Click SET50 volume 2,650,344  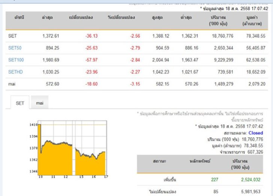223,48
